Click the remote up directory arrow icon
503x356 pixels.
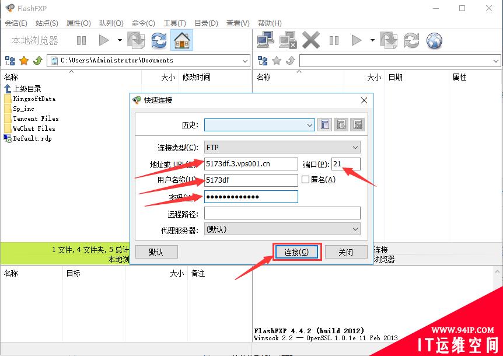tap(291, 60)
